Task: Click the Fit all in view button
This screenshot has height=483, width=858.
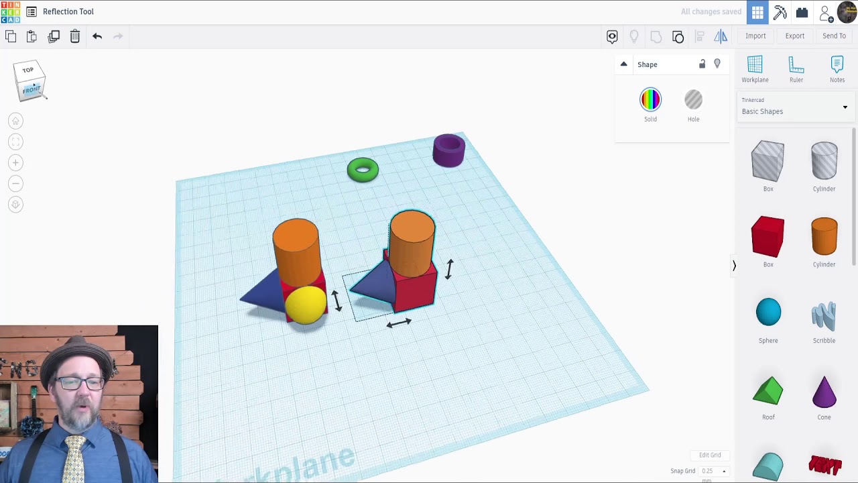Action: (15, 142)
